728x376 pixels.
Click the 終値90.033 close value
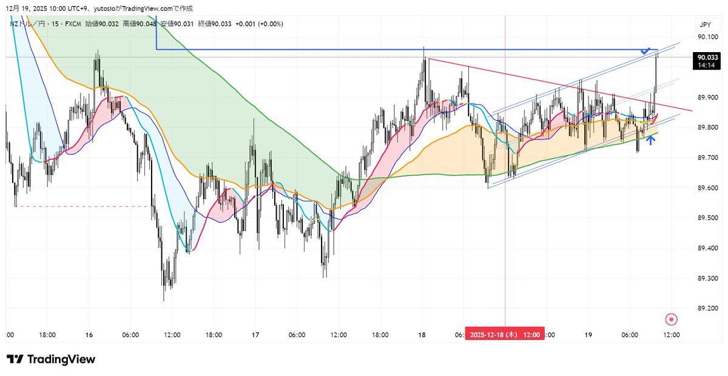[x=216, y=24]
